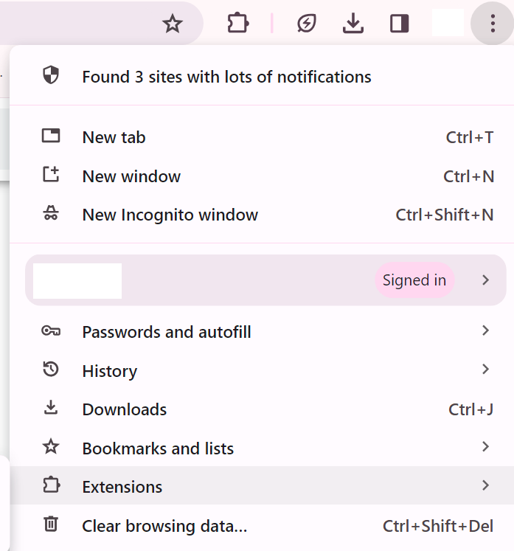Screen dimensions: 514x551
Task: Click the Clear browsing data trash icon
Action: [51, 524]
